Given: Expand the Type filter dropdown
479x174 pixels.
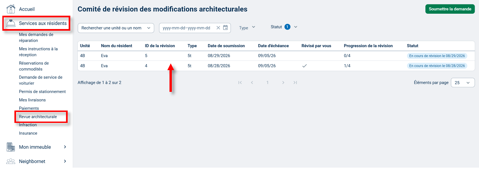Looking at the screenshot, I should [x=247, y=28].
